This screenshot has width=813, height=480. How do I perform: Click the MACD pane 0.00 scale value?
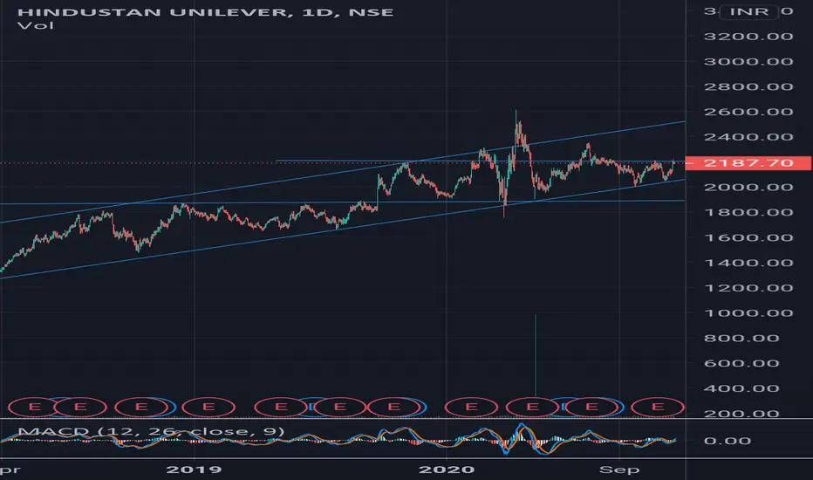(728, 441)
